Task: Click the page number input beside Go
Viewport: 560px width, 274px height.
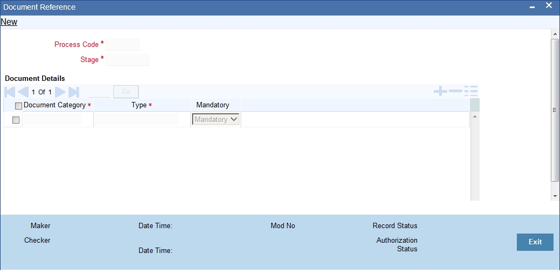Action: point(99,92)
